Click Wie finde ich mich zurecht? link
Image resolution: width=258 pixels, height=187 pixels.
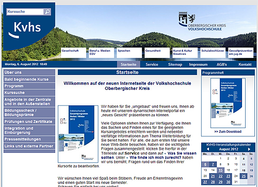155,158
